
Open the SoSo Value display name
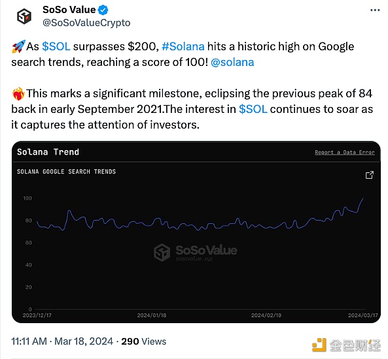(x=69, y=10)
